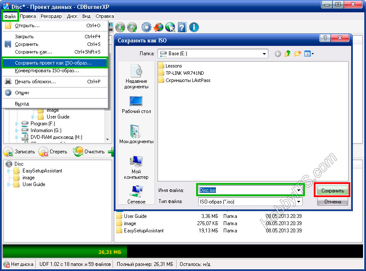Open Недавние документы in places bar
The width and height of the screenshot is (366, 271).
coord(136,77)
